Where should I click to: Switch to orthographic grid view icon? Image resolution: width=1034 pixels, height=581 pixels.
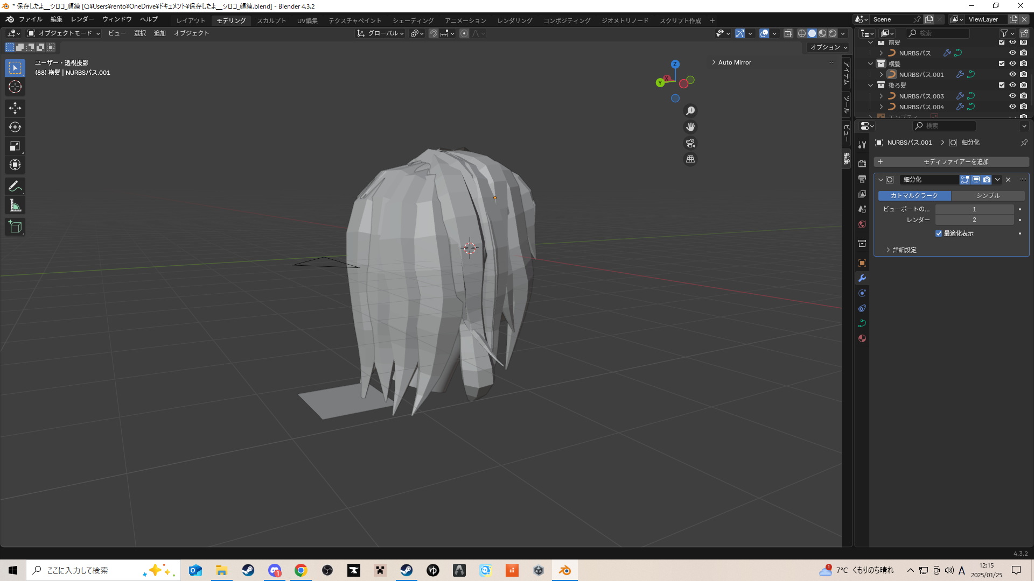[690, 159]
